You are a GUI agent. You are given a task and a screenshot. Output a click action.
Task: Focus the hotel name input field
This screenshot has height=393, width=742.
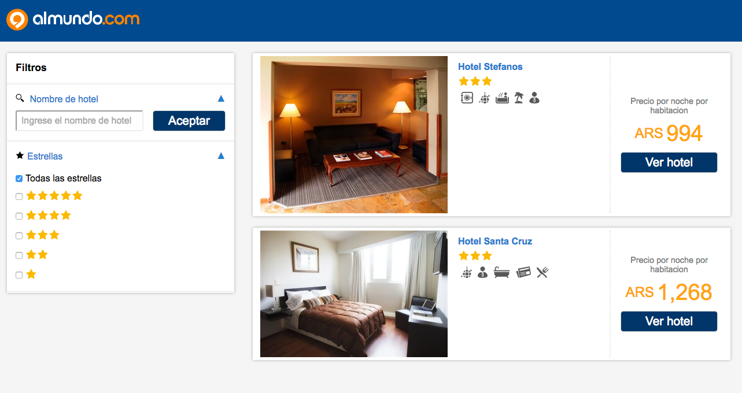[79, 121]
